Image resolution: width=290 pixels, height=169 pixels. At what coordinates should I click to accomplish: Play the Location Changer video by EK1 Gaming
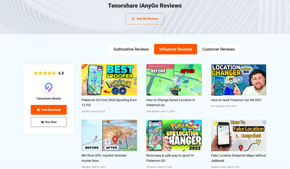pyautogui.click(x=239, y=80)
